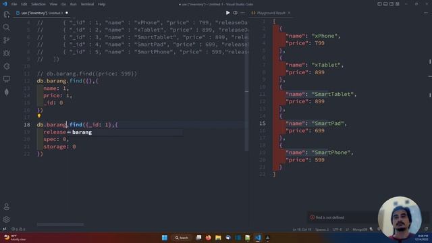Screen dimensions: 432x243
Task: Open the Help menu
Action: coord(102,4)
